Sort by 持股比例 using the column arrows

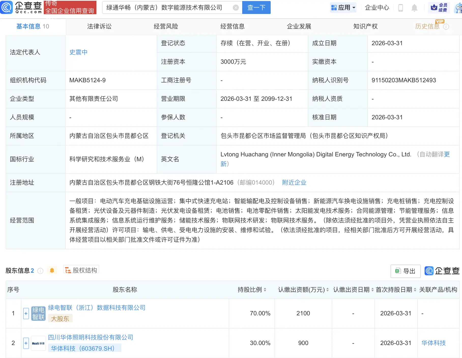[265, 289]
